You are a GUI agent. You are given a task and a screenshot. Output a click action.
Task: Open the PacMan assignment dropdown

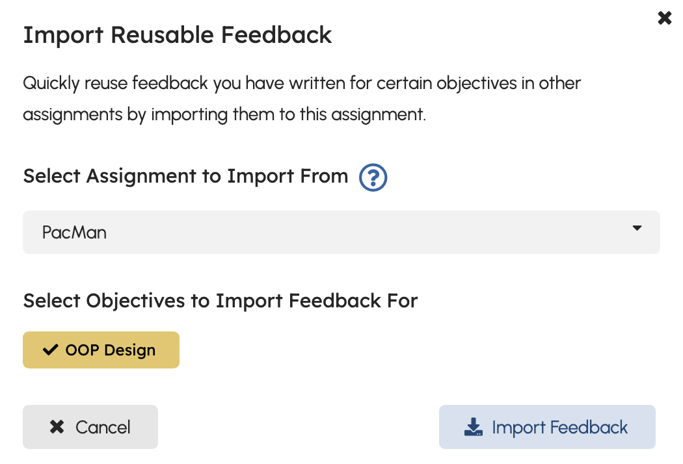(x=341, y=232)
